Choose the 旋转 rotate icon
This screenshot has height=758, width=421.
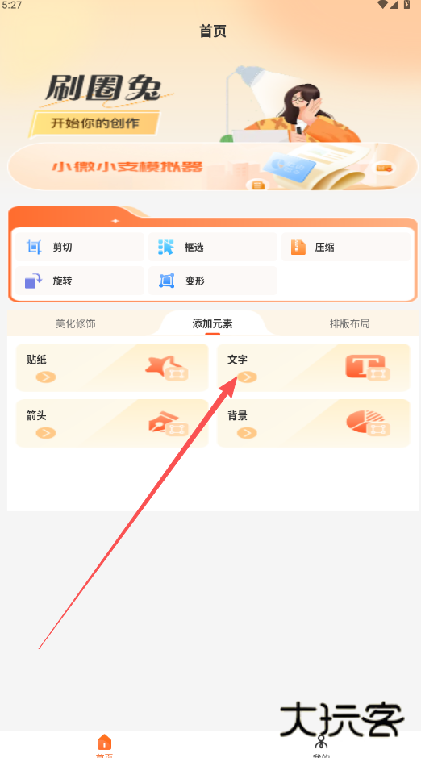pyautogui.click(x=33, y=281)
